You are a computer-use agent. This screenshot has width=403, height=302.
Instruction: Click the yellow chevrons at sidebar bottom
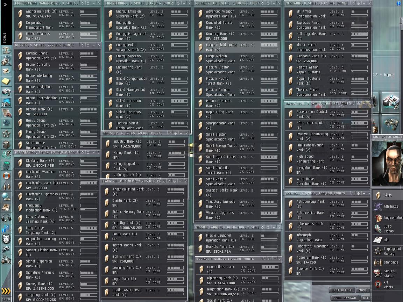point(6,291)
